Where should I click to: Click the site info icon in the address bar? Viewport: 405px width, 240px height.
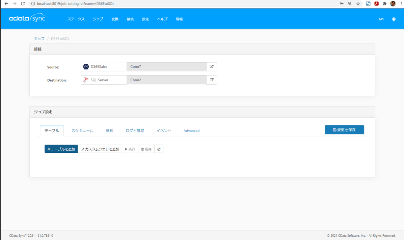click(x=33, y=4)
